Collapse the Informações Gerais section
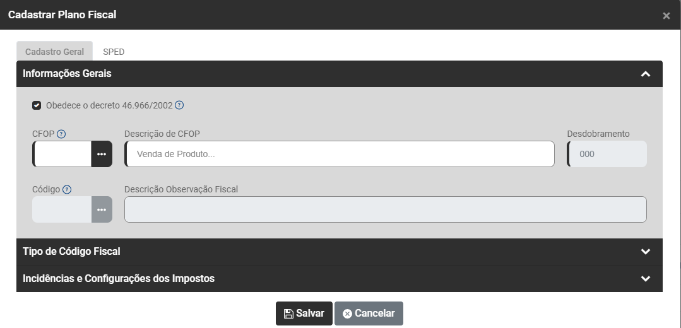This screenshot has width=681, height=328. coord(645,74)
